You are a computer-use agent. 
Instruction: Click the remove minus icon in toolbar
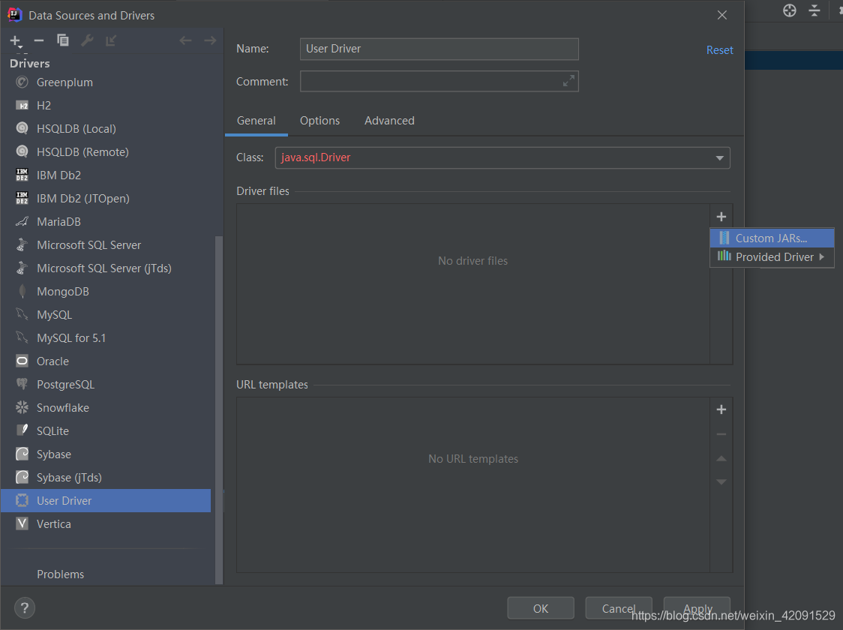[x=39, y=40]
